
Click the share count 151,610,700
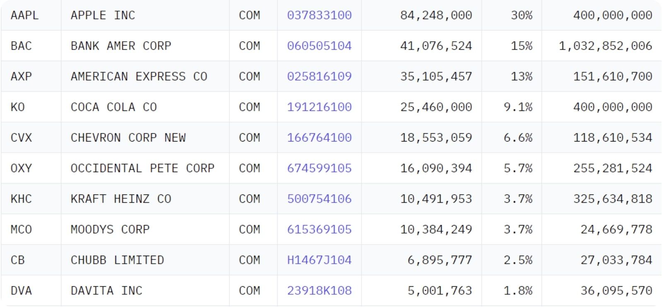tap(613, 77)
